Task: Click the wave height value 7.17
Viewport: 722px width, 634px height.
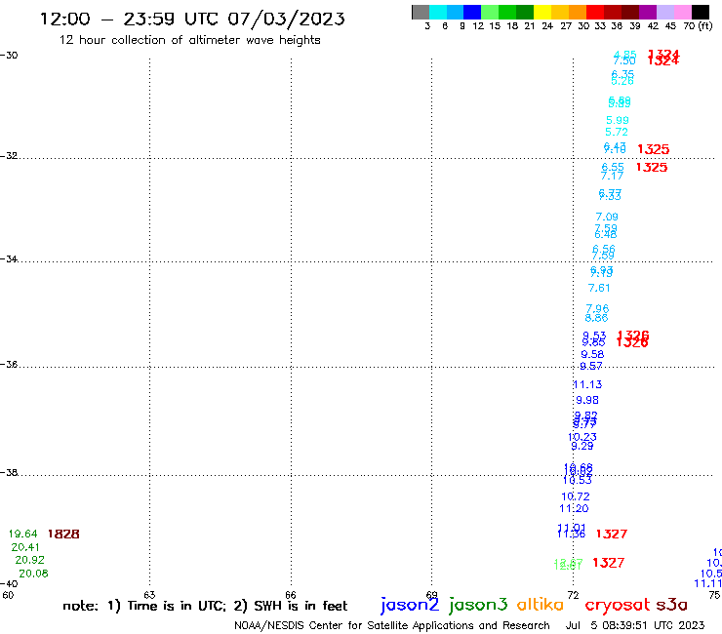Action: [612, 176]
